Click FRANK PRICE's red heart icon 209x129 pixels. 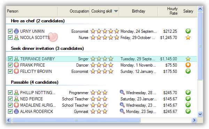tap(16, 65)
